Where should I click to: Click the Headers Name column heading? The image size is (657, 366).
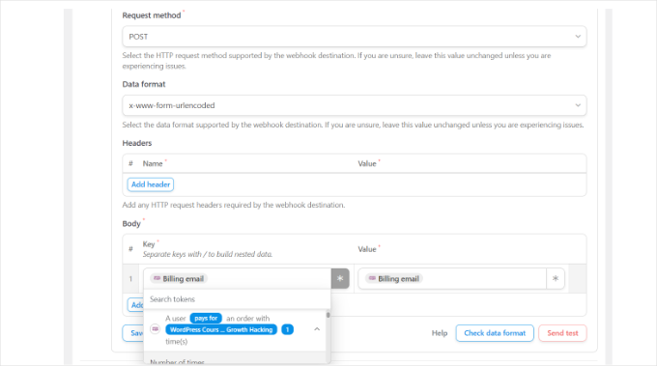[153, 164]
